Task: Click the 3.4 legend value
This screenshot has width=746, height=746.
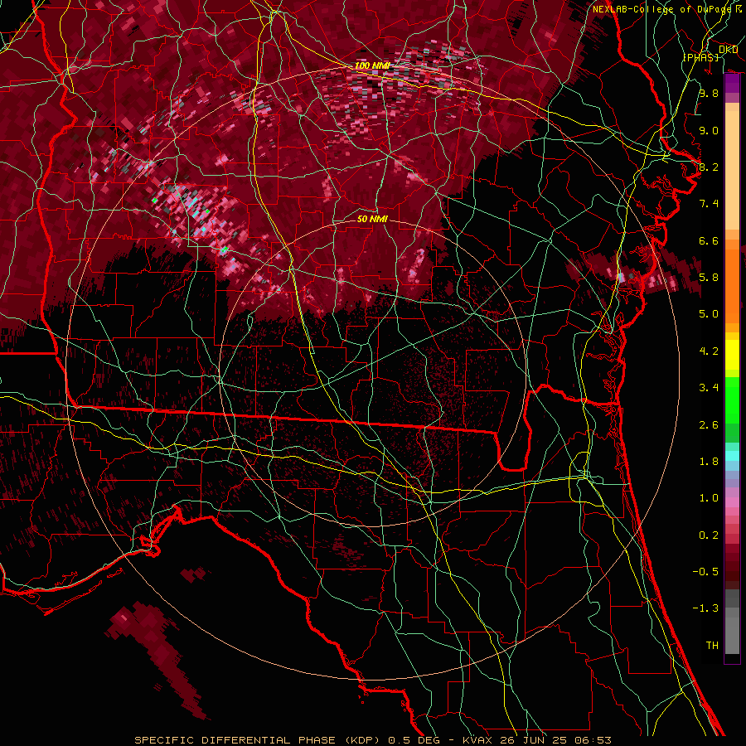Action: [709, 388]
